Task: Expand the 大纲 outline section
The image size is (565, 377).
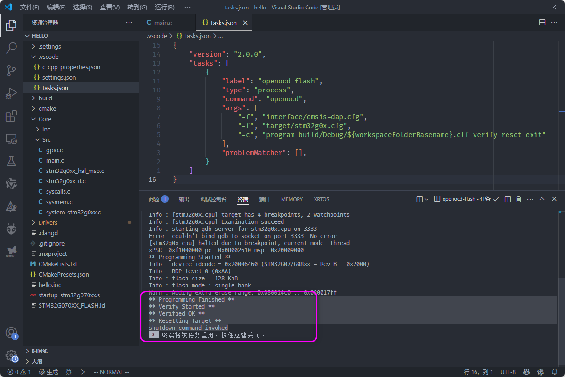Action: click(x=81, y=361)
